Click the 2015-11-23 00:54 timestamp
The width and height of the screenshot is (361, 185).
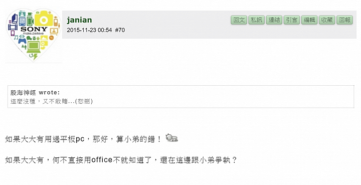89,30
